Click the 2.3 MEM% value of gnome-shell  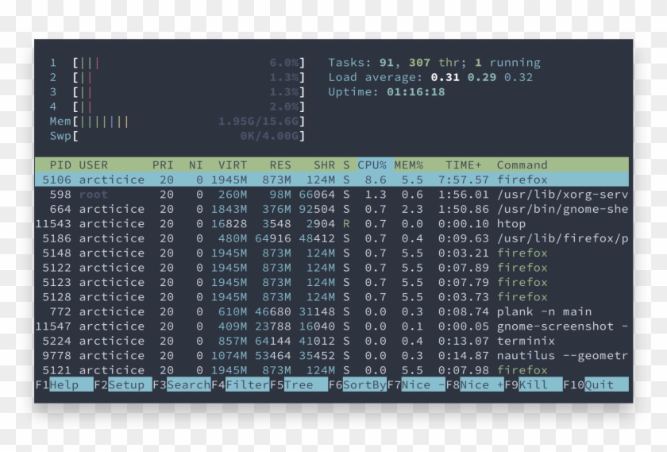coord(412,209)
